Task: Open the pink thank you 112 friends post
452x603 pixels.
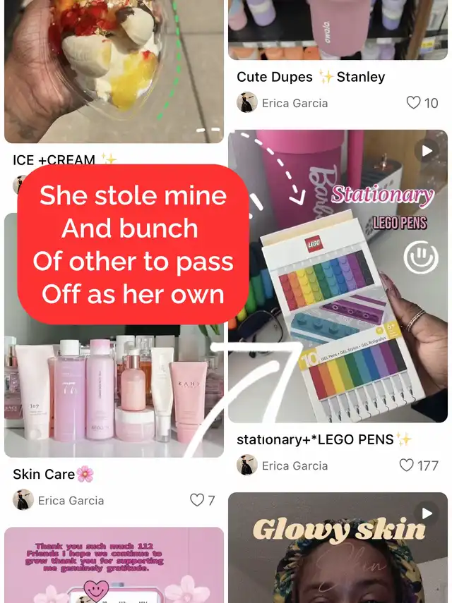Action: click(x=114, y=566)
